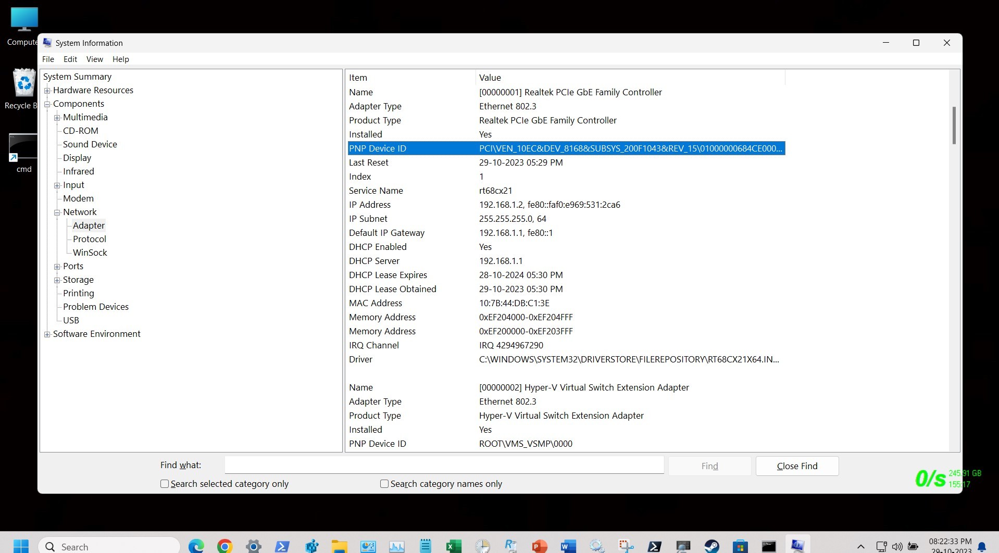Click the Find what input field

444,465
